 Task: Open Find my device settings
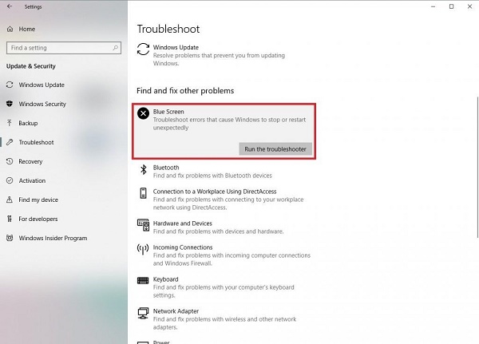tap(38, 200)
